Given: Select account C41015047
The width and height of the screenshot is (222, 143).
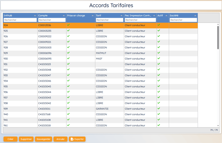Looking at the screenshot, I should (x=44, y=76).
